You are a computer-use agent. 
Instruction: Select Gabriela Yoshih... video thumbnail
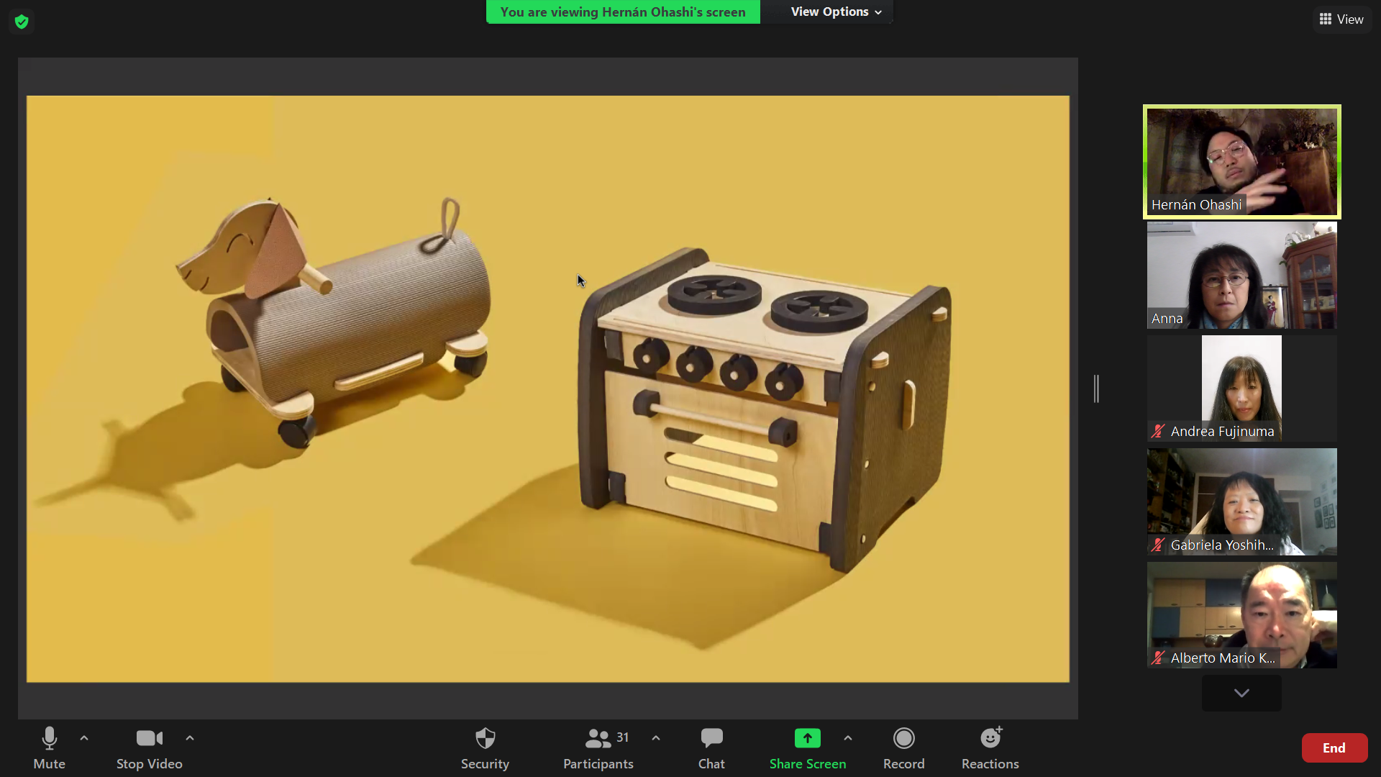coord(1242,501)
